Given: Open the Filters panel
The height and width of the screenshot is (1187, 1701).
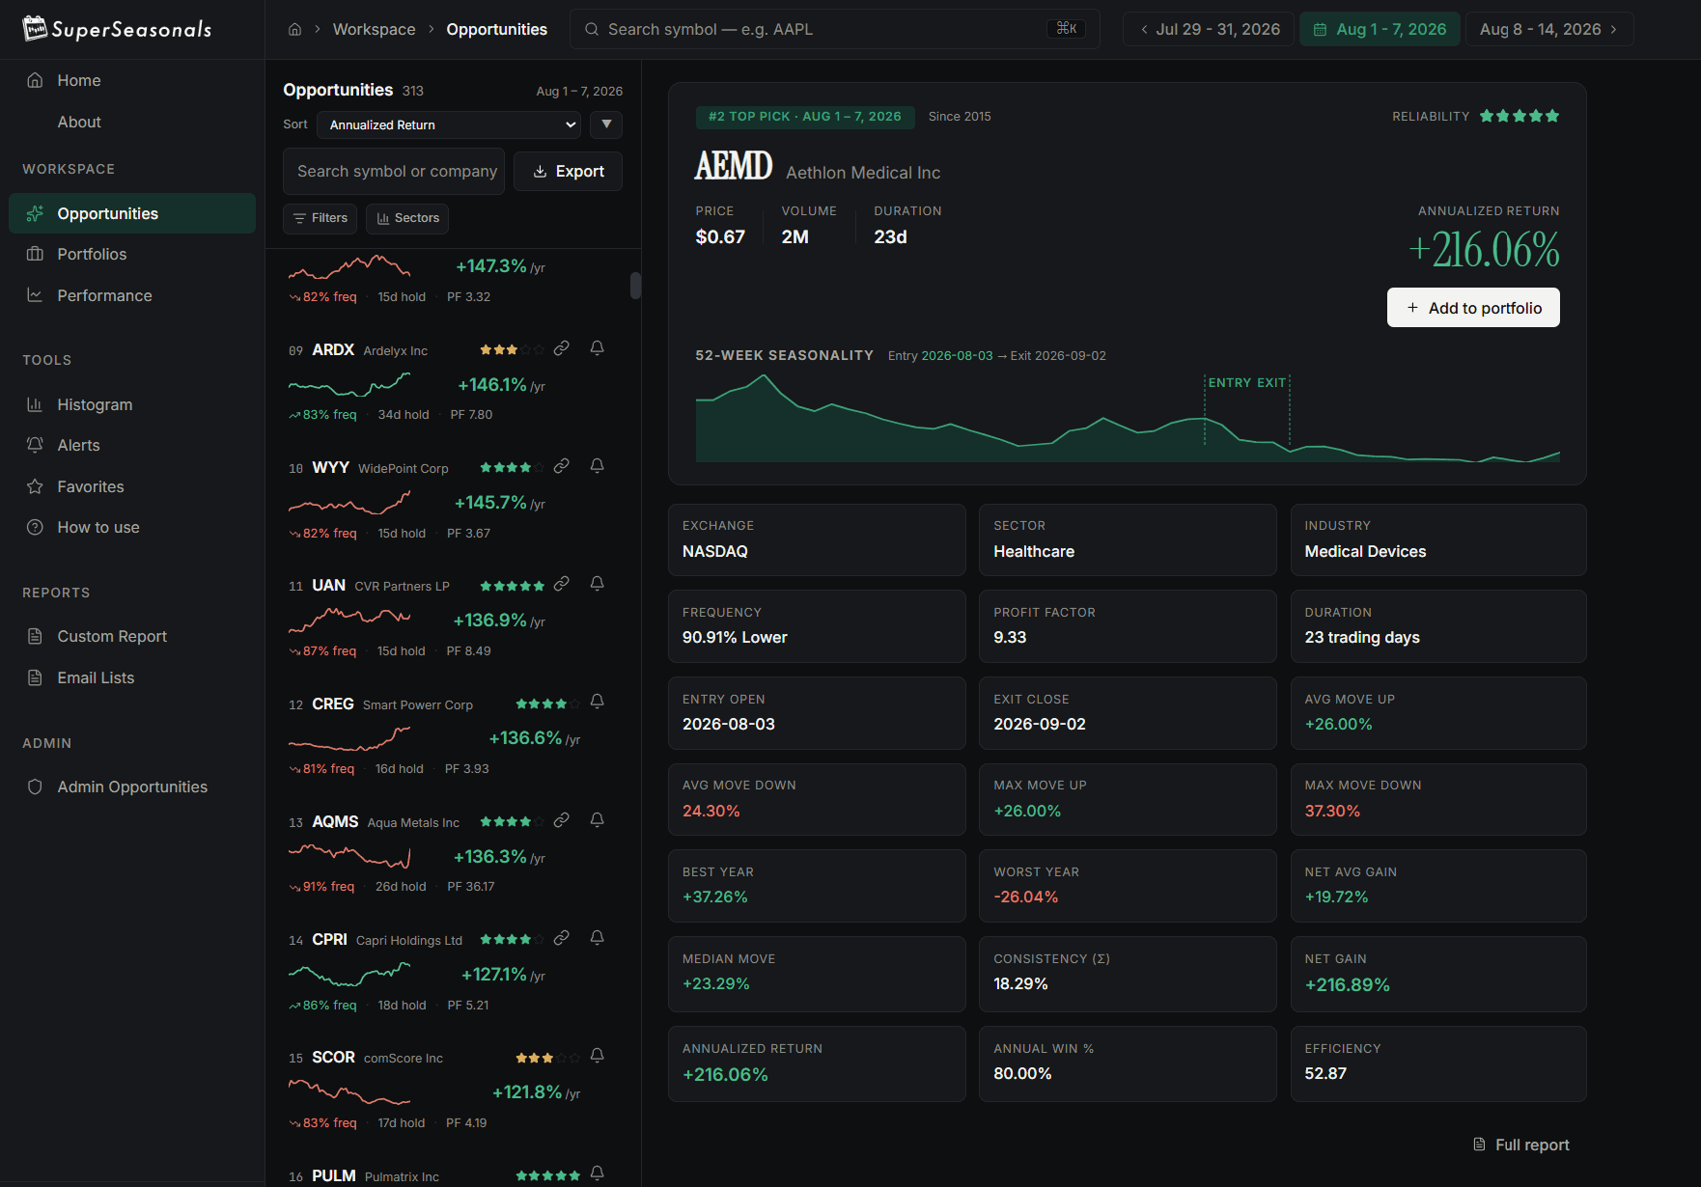Looking at the screenshot, I should coord(320,218).
